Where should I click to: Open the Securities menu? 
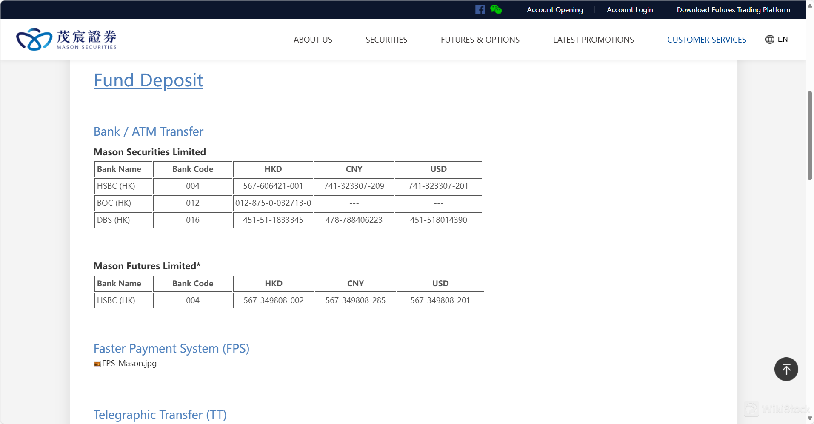(x=386, y=40)
